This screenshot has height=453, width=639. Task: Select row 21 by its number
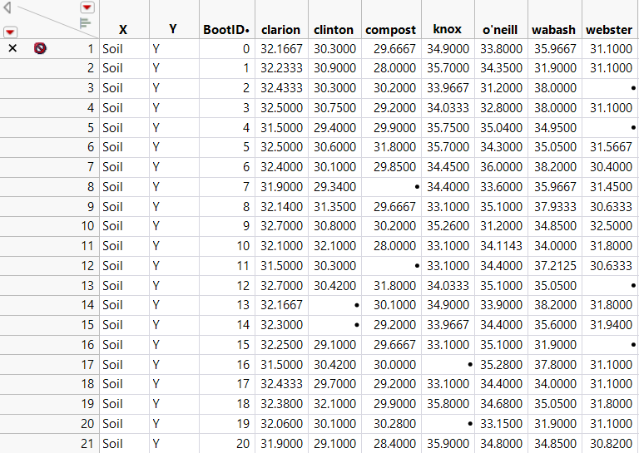[87, 444]
